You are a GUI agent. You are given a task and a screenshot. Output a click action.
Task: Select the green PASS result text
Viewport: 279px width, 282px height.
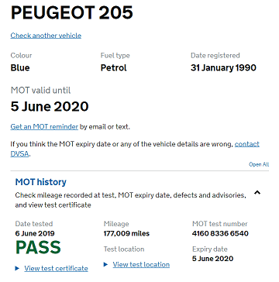(38, 247)
